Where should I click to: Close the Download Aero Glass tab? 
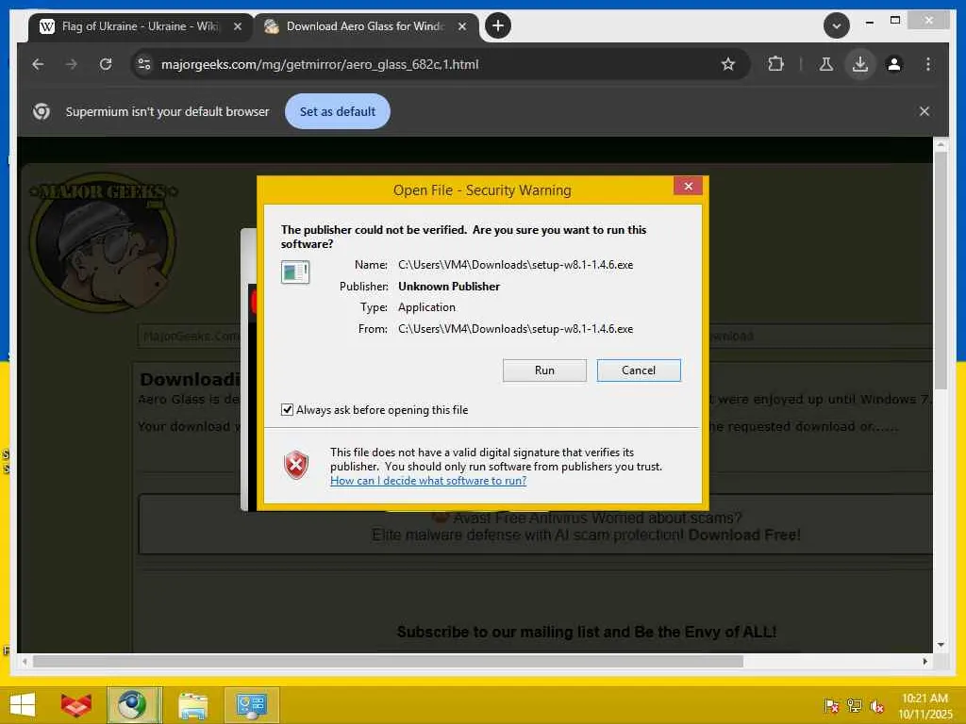coord(462,26)
